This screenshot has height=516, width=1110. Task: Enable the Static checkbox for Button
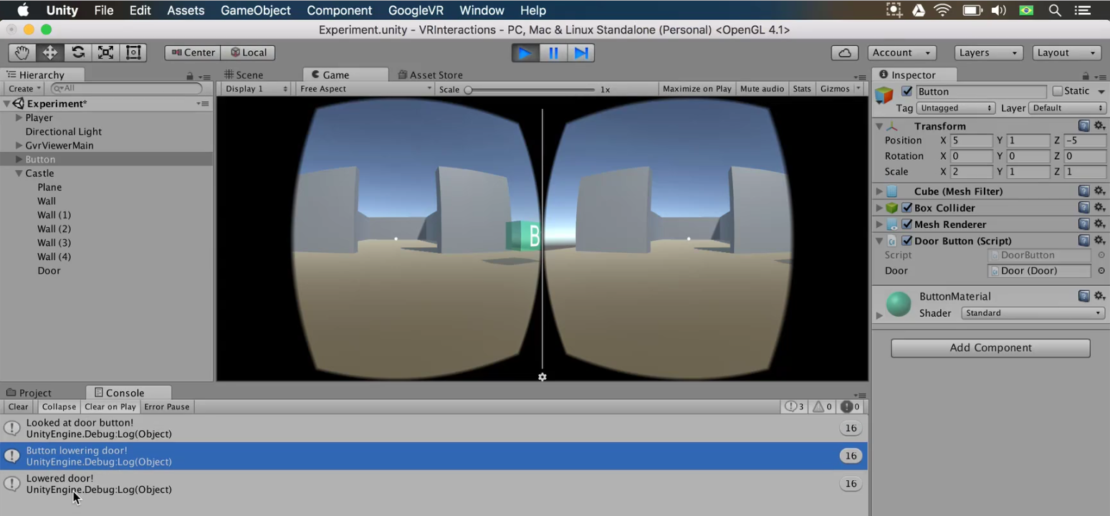(x=1058, y=90)
